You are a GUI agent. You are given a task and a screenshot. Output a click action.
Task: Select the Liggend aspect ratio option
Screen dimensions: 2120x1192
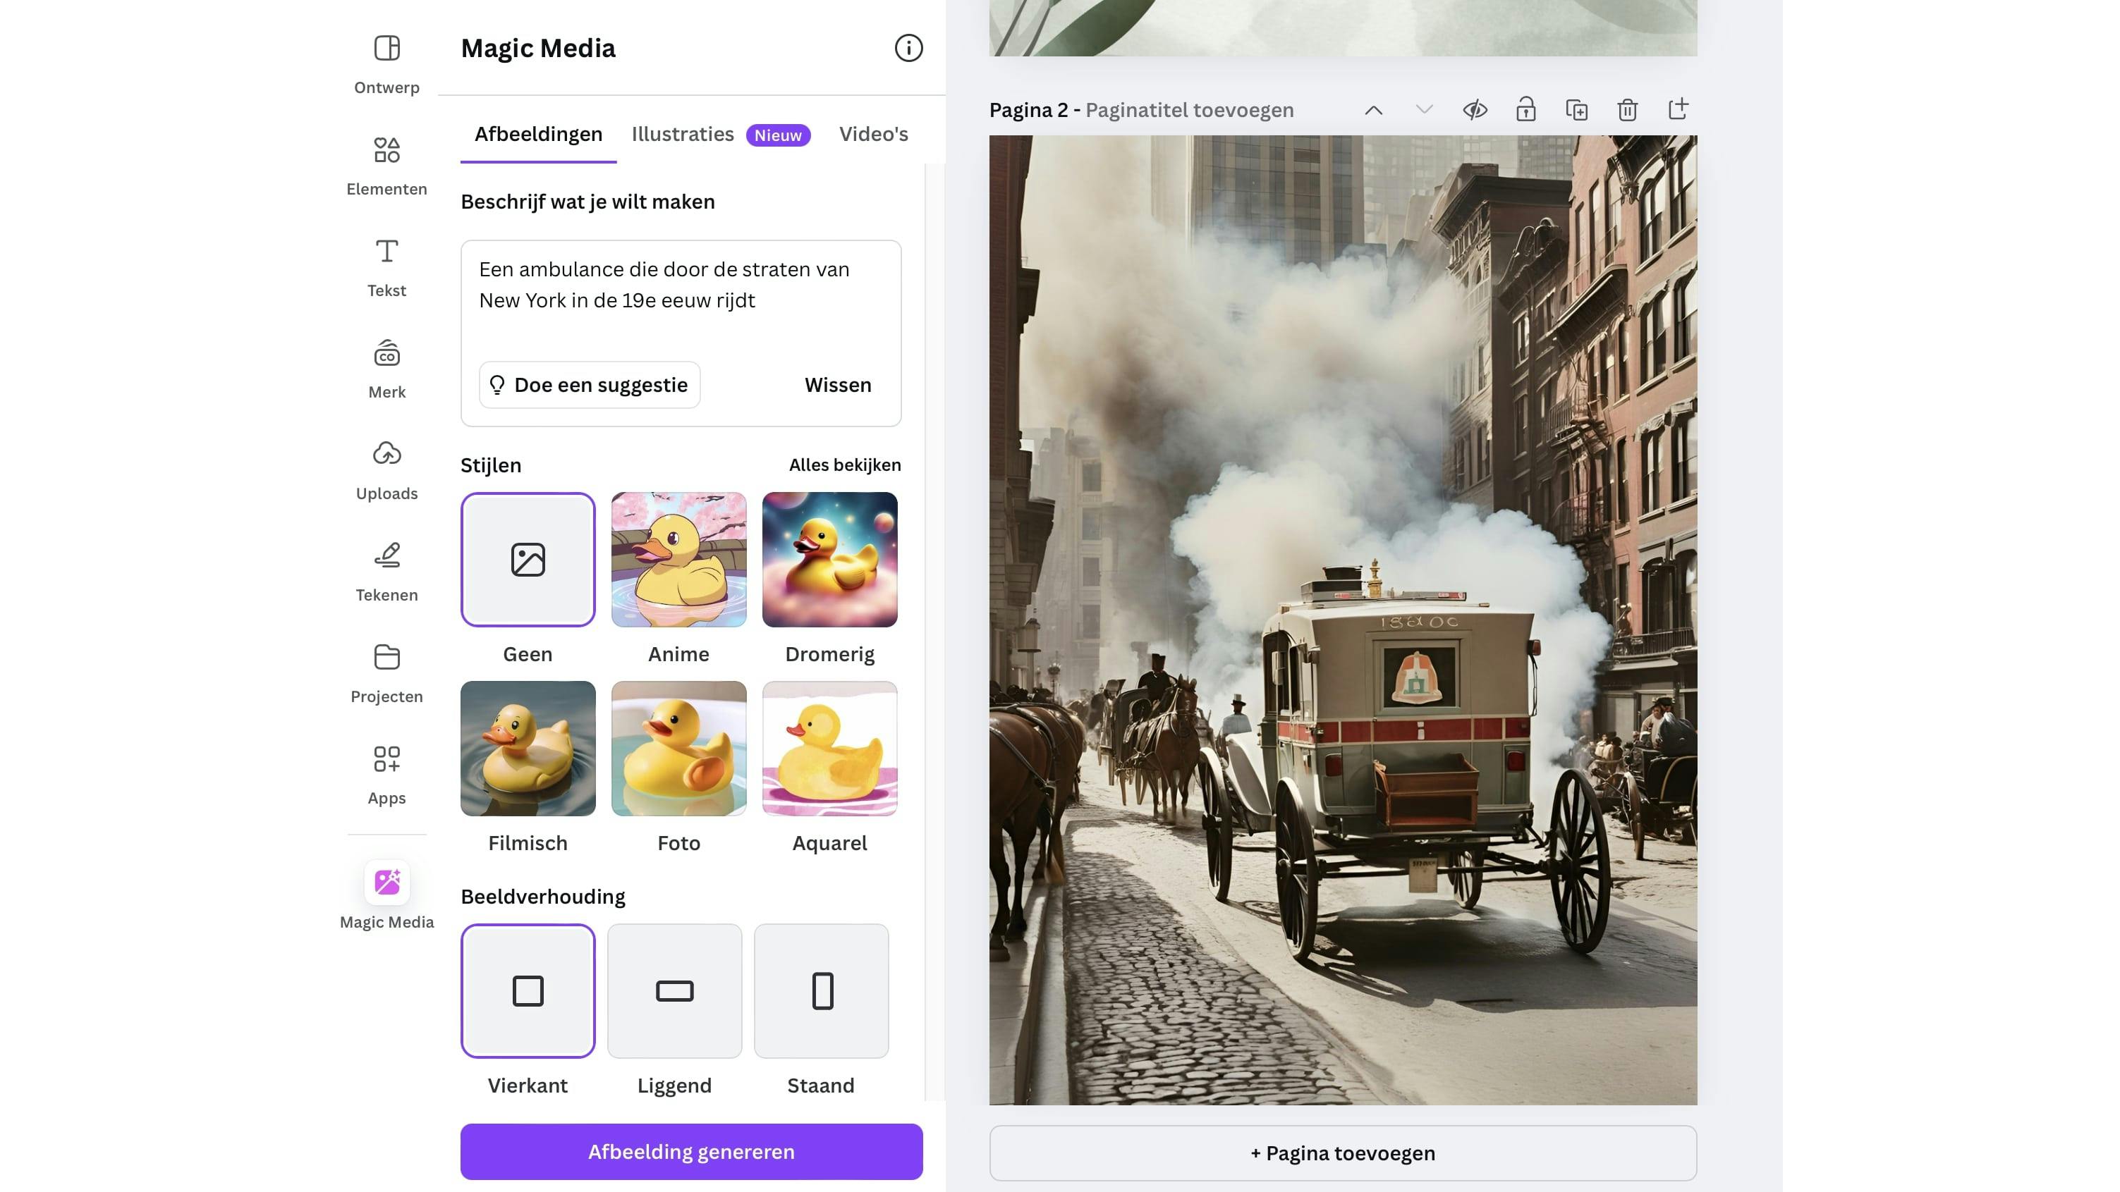(x=674, y=990)
